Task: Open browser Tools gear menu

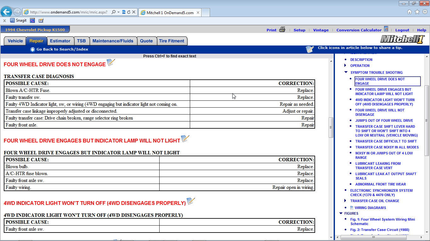Action: tap(425, 12)
